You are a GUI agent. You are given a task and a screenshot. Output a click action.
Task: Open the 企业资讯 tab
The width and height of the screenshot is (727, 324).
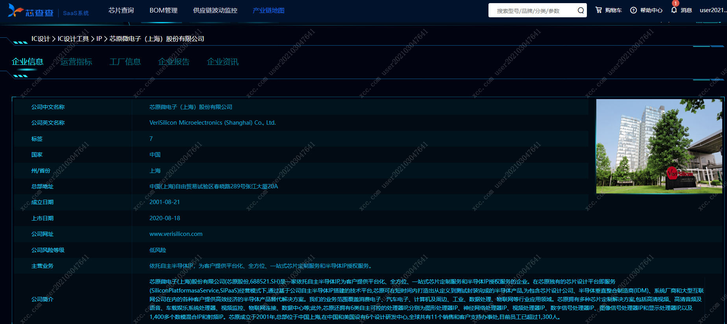click(x=223, y=62)
